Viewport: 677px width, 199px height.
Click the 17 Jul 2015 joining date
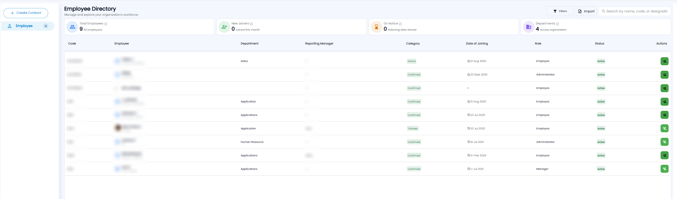point(476,169)
